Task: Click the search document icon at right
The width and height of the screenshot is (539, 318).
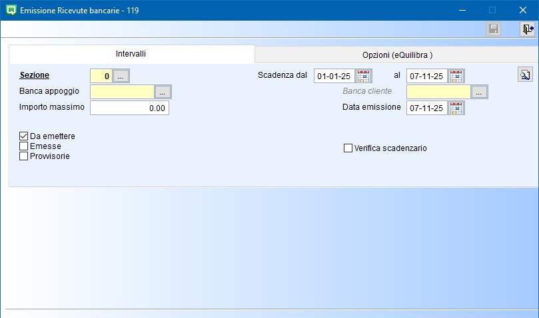Action: coord(525,75)
